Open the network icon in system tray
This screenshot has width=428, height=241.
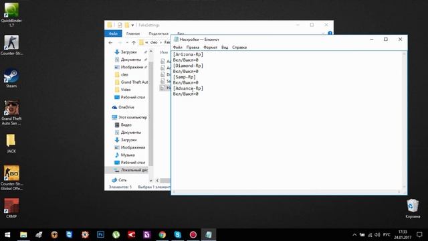click(370, 235)
